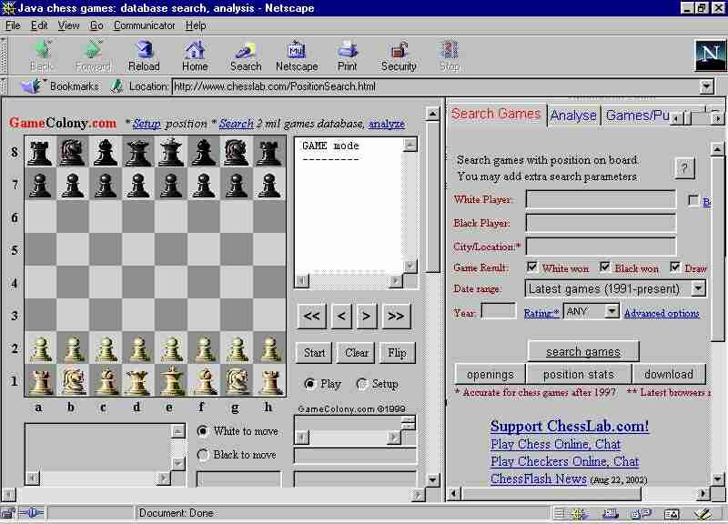Select the black queen on d8

coord(138,151)
